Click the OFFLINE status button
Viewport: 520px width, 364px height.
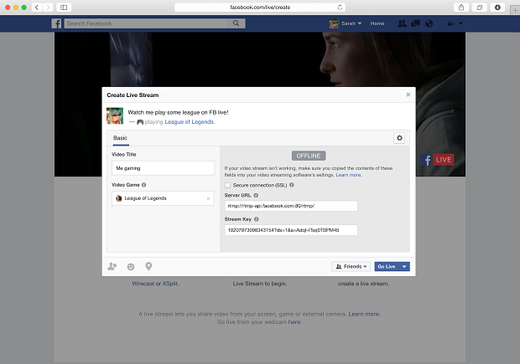309,156
